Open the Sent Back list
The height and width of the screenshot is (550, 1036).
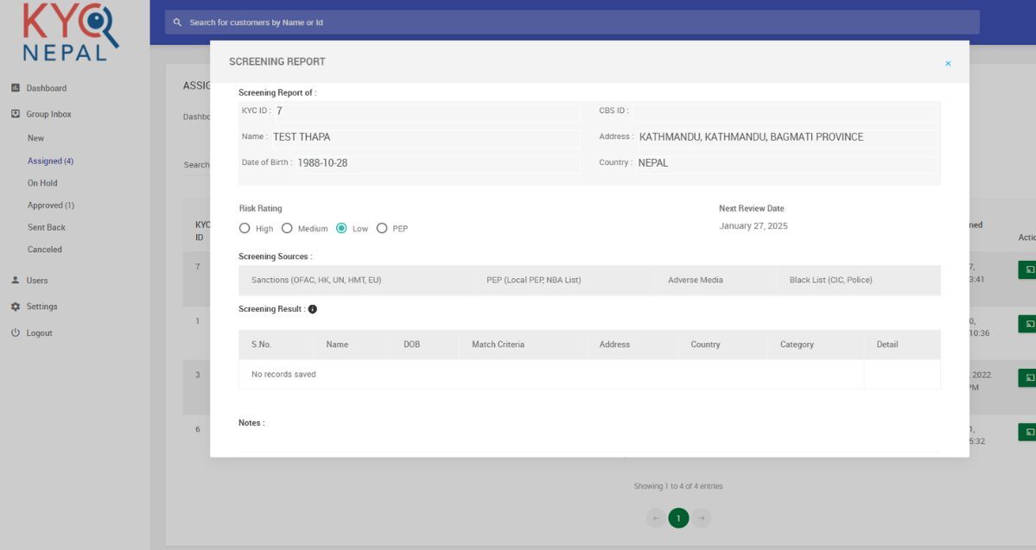click(x=47, y=227)
